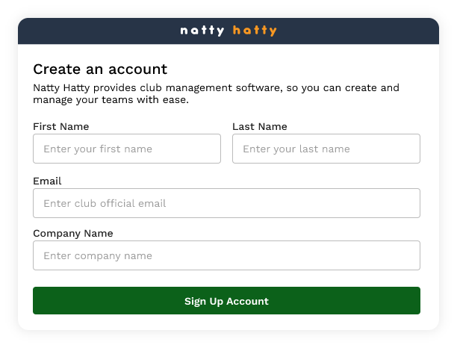This screenshot has width=457, height=348.
Task: Click the "First Name" field label
Action: pyautogui.click(x=61, y=127)
